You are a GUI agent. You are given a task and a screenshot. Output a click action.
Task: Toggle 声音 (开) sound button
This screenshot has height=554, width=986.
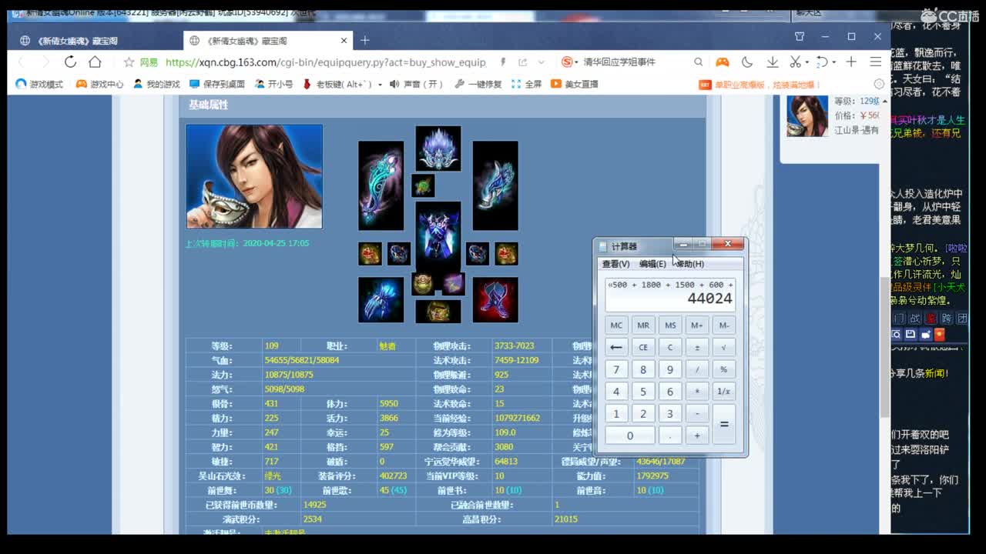tap(417, 84)
